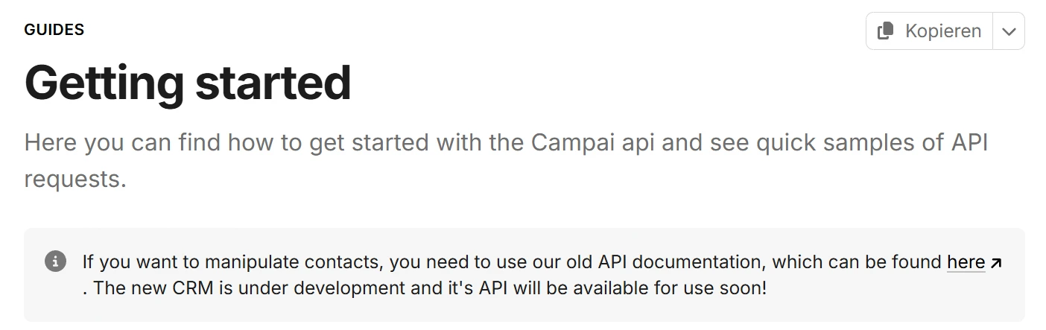
Task: Click the 'Getting started' page heading
Action: pyautogui.click(x=188, y=82)
